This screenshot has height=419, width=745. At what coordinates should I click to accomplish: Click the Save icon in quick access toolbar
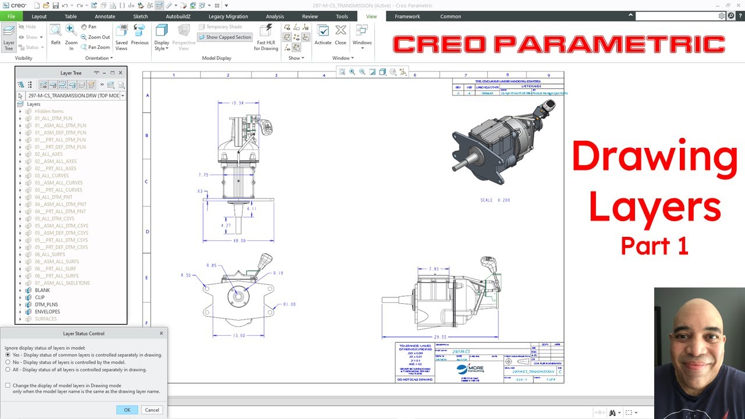coord(55,5)
